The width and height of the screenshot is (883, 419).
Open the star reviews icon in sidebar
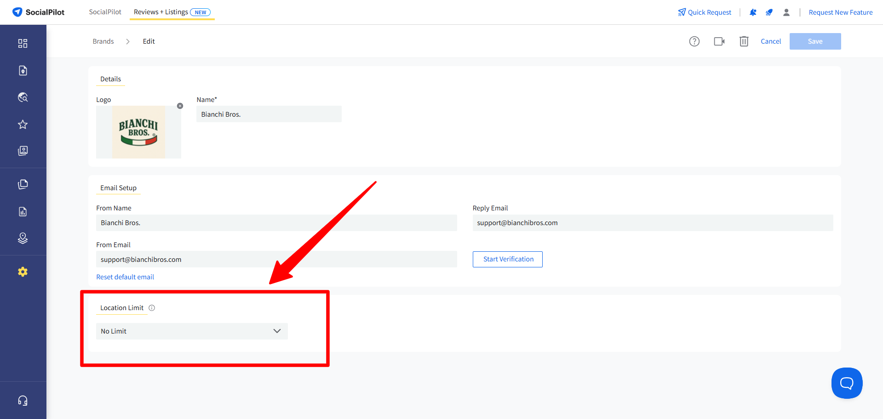pos(23,125)
